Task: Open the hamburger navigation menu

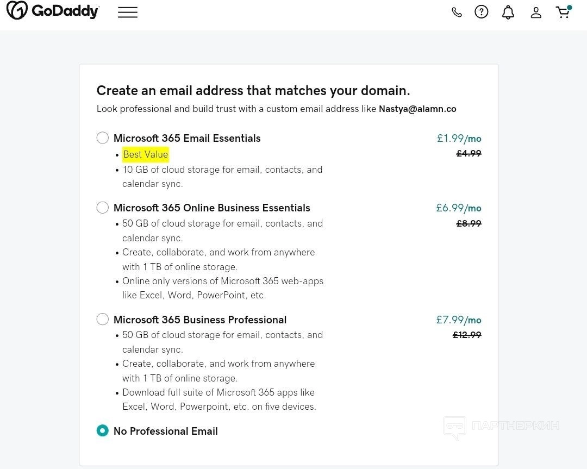Action: tap(128, 12)
